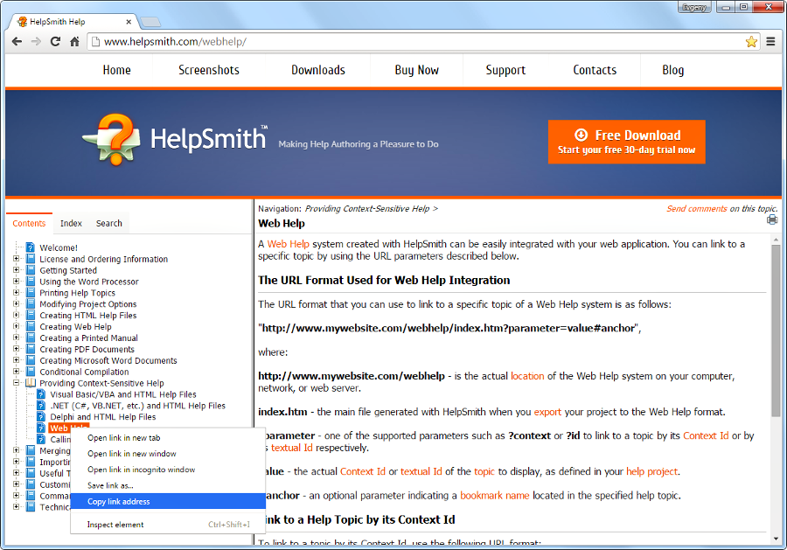Expand the Creating Web Help node
Image resolution: width=787 pixels, height=550 pixels.
click(16, 326)
